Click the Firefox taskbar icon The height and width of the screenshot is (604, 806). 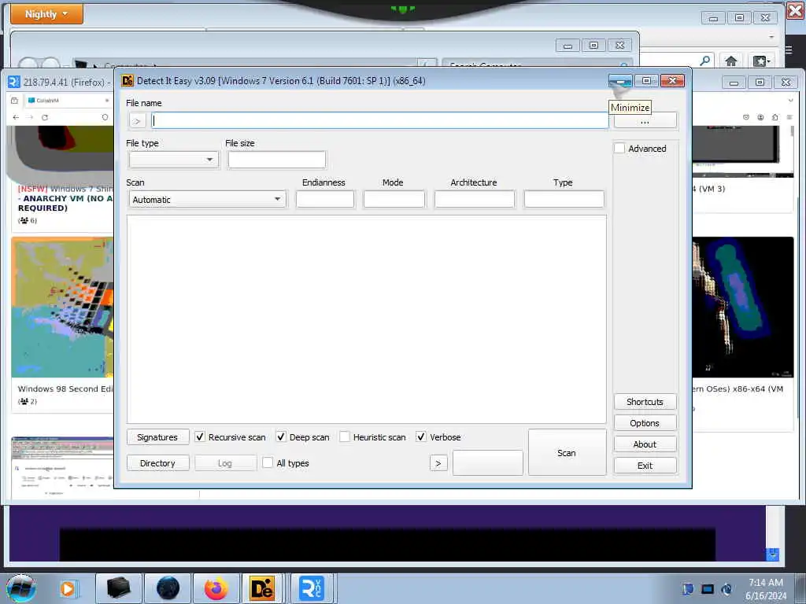tap(216, 588)
